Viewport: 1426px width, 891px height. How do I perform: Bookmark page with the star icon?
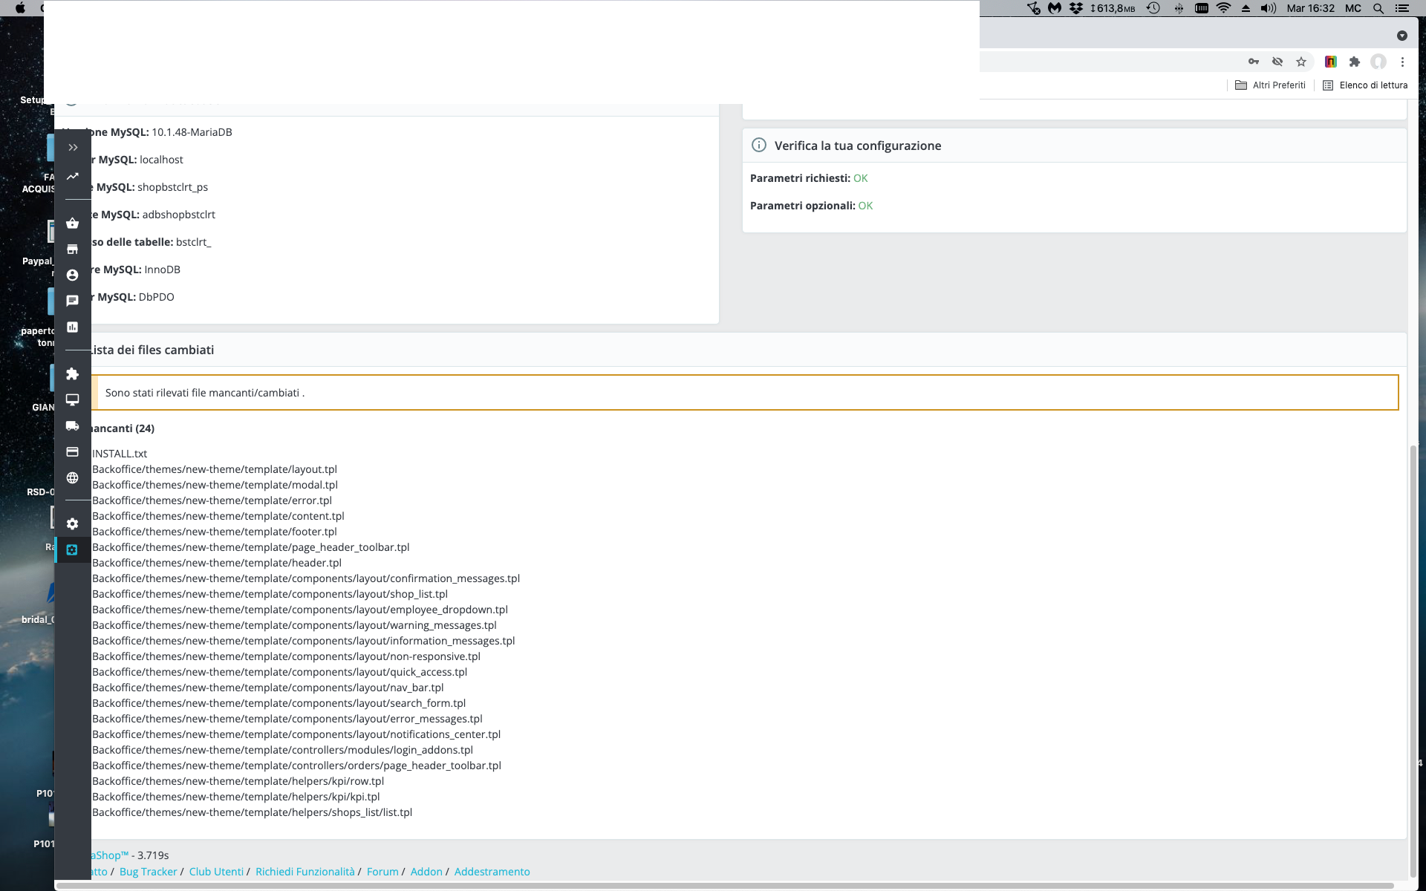point(1301,62)
